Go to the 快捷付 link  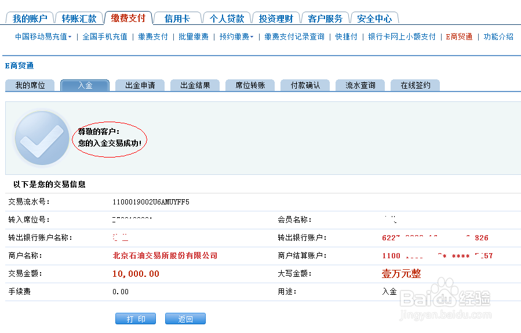[x=346, y=36]
